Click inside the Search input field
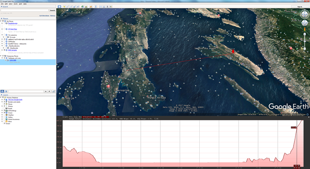 [24, 10]
